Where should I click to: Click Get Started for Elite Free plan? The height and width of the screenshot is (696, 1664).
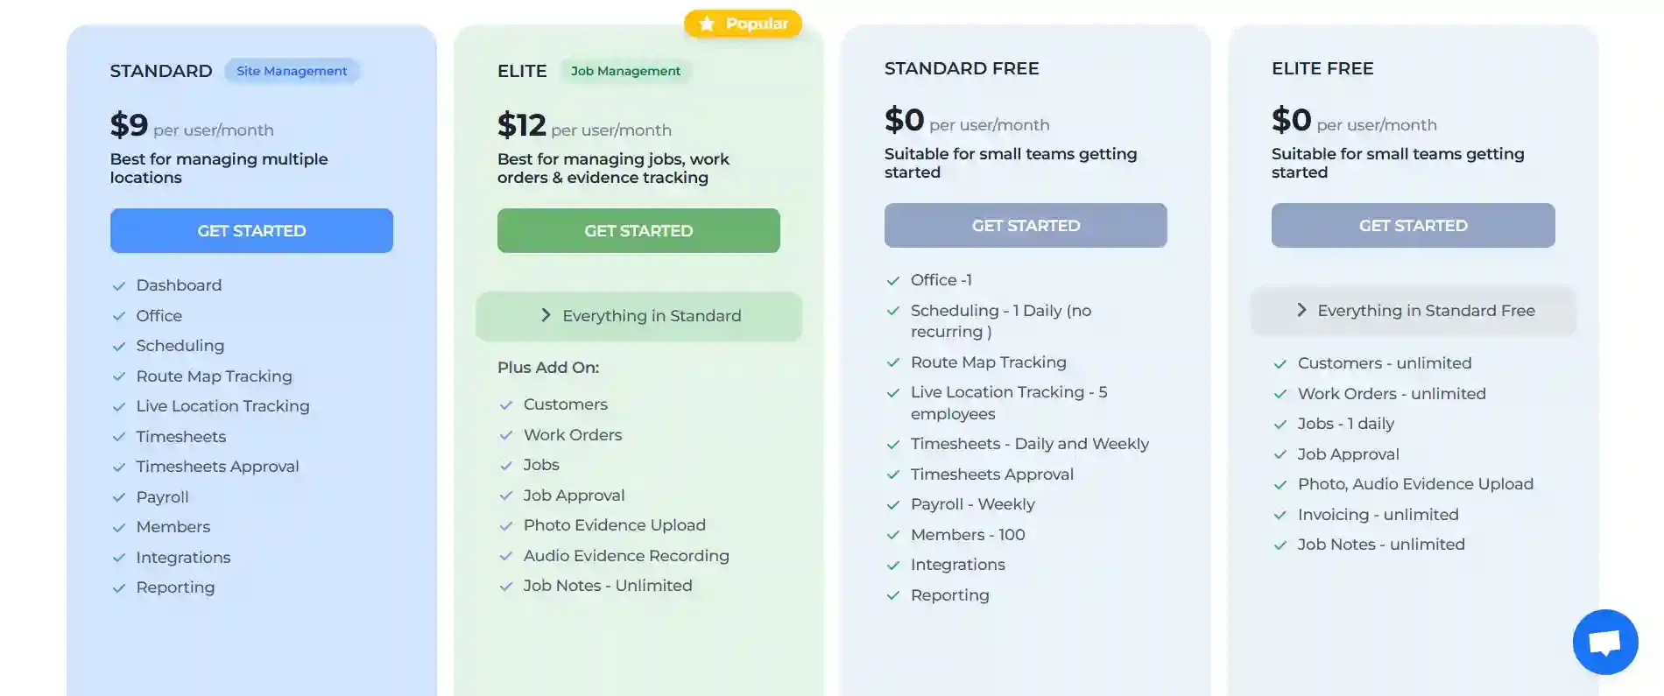point(1413,226)
